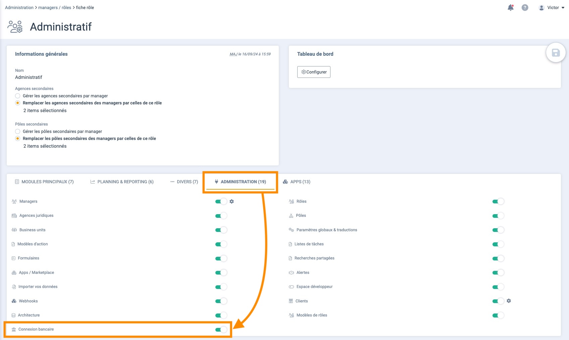Viewport: 569px width, 340px height.
Task: Expand 2 items sélectionnés under Agences secondaires
Action: click(x=45, y=110)
